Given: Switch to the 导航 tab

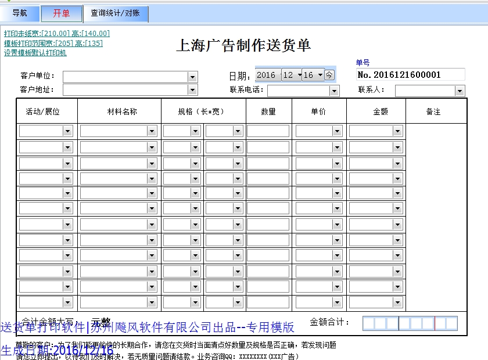Looking at the screenshot, I should click(20, 13).
